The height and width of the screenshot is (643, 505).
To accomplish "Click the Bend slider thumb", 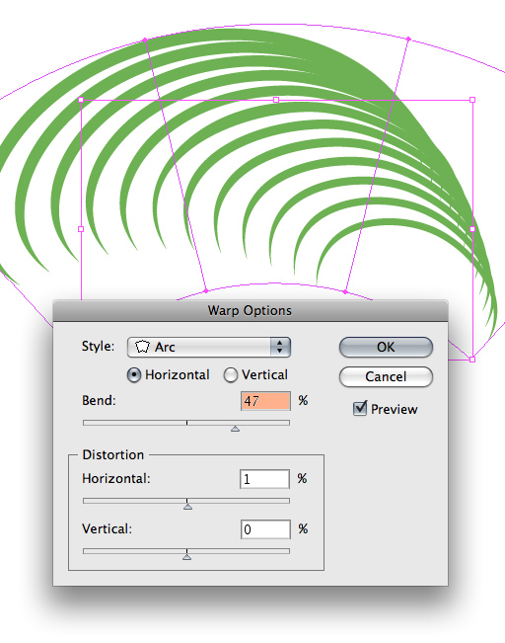I will click(235, 429).
